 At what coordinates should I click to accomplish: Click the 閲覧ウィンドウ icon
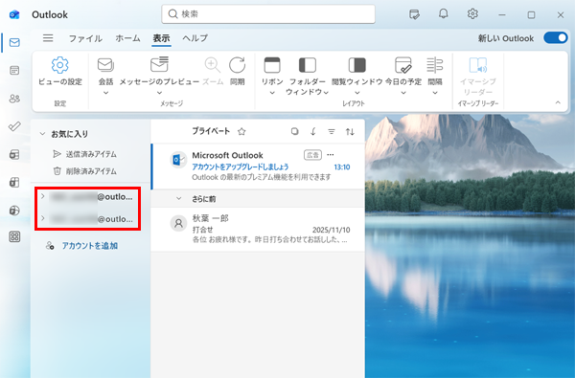[x=356, y=65]
